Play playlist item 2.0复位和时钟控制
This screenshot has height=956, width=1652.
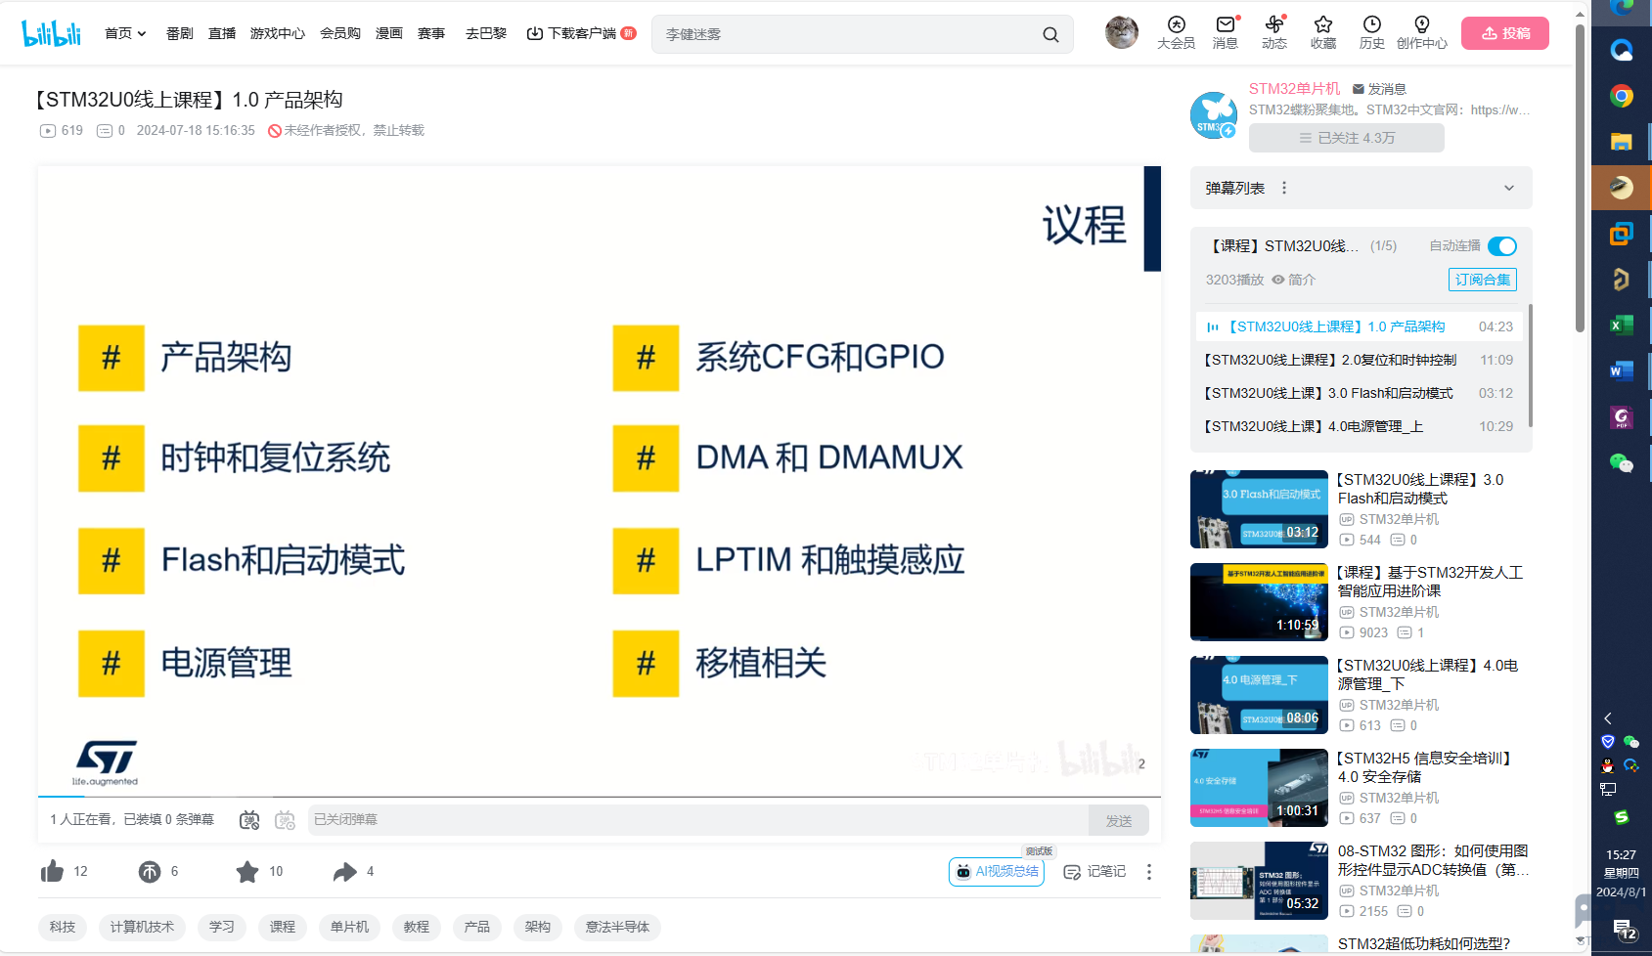coord(1360,360)
